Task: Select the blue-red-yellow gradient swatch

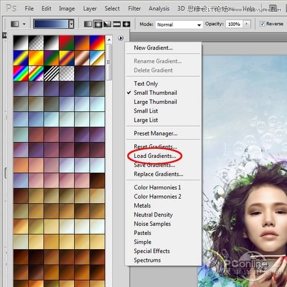Action: pos(97,42)
